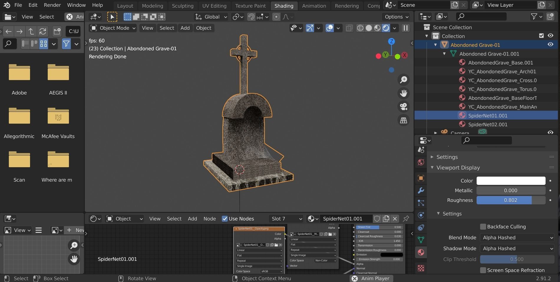Expand Camera item in outliner
560x282 pixels.
435,133
